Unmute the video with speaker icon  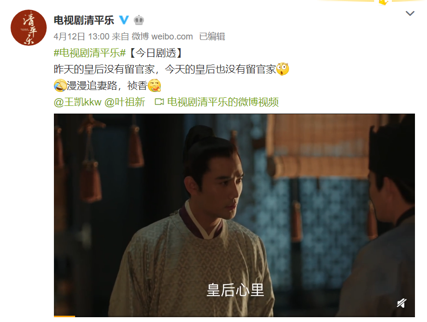click(401, 303)
